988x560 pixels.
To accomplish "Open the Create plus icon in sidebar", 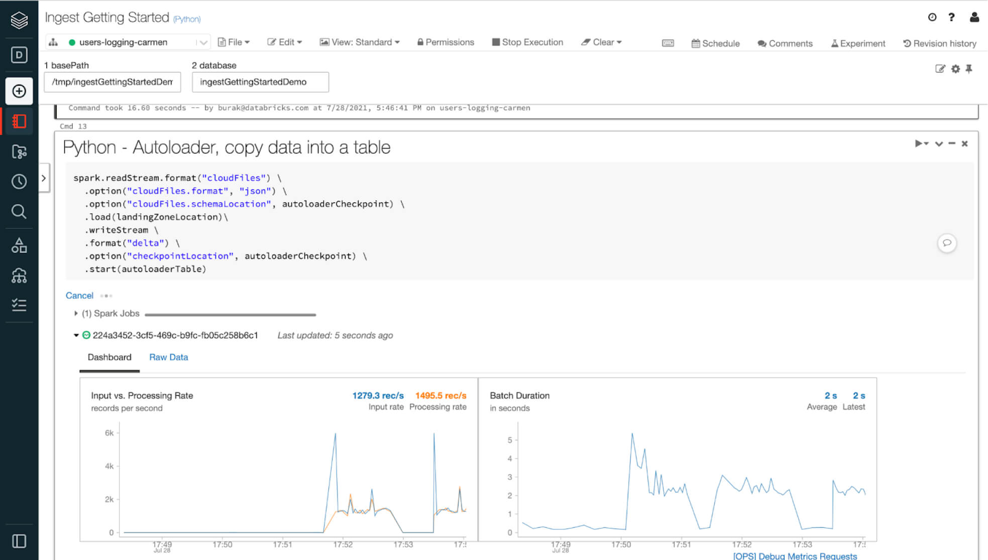I will (x=19, y=91).
